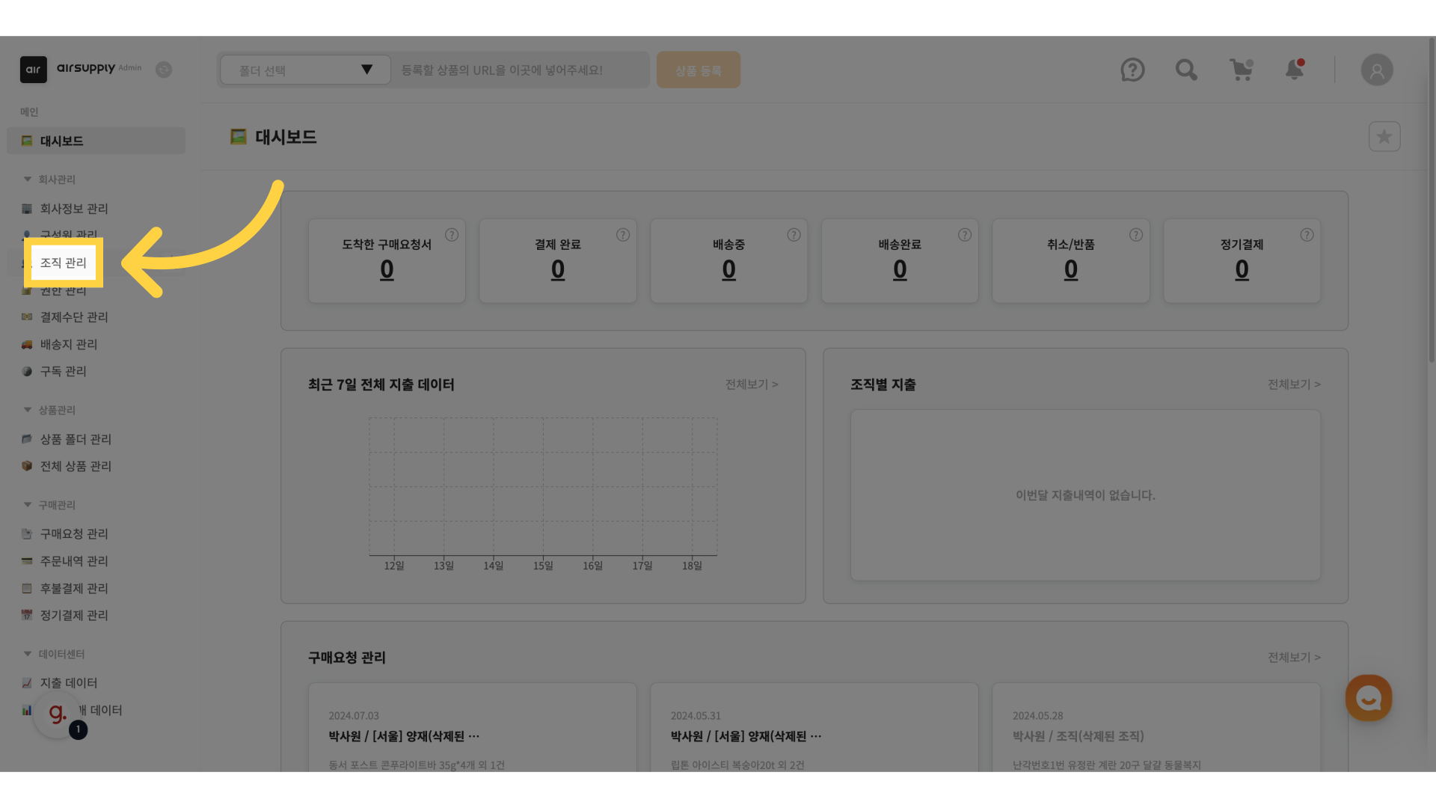Open the orange chat support bubble
This screenshot has height=808, width=1436.
(1368, 698)
